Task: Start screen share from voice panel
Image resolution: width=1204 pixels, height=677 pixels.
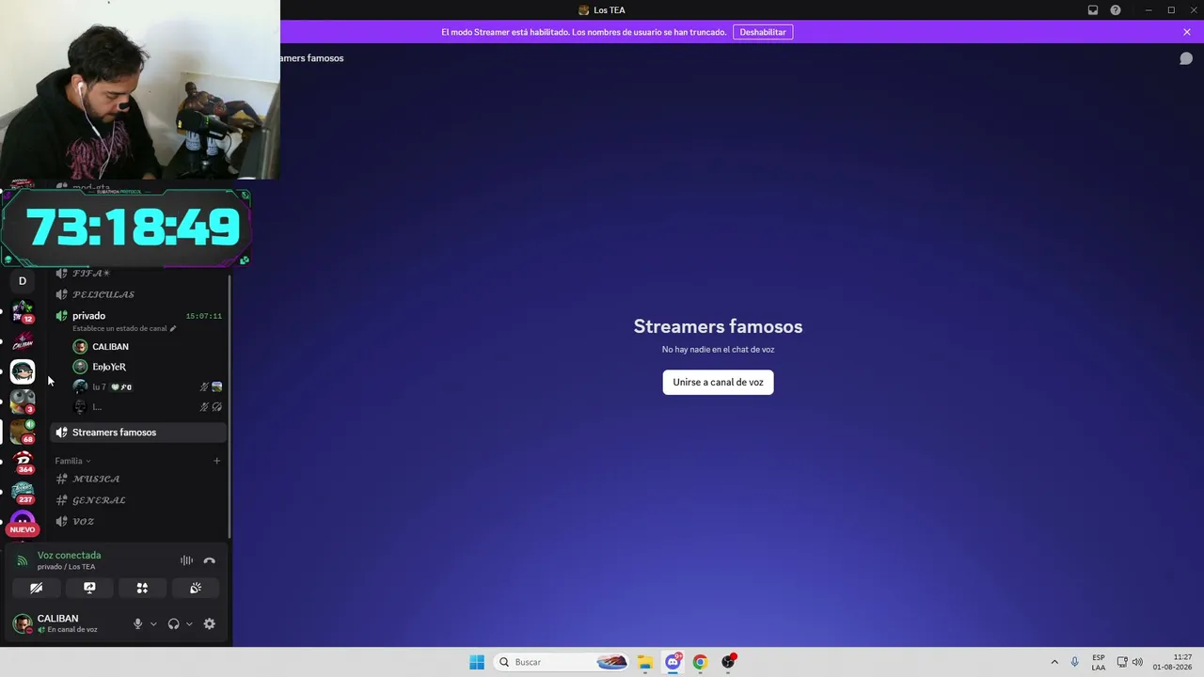Action: [89, 588]
